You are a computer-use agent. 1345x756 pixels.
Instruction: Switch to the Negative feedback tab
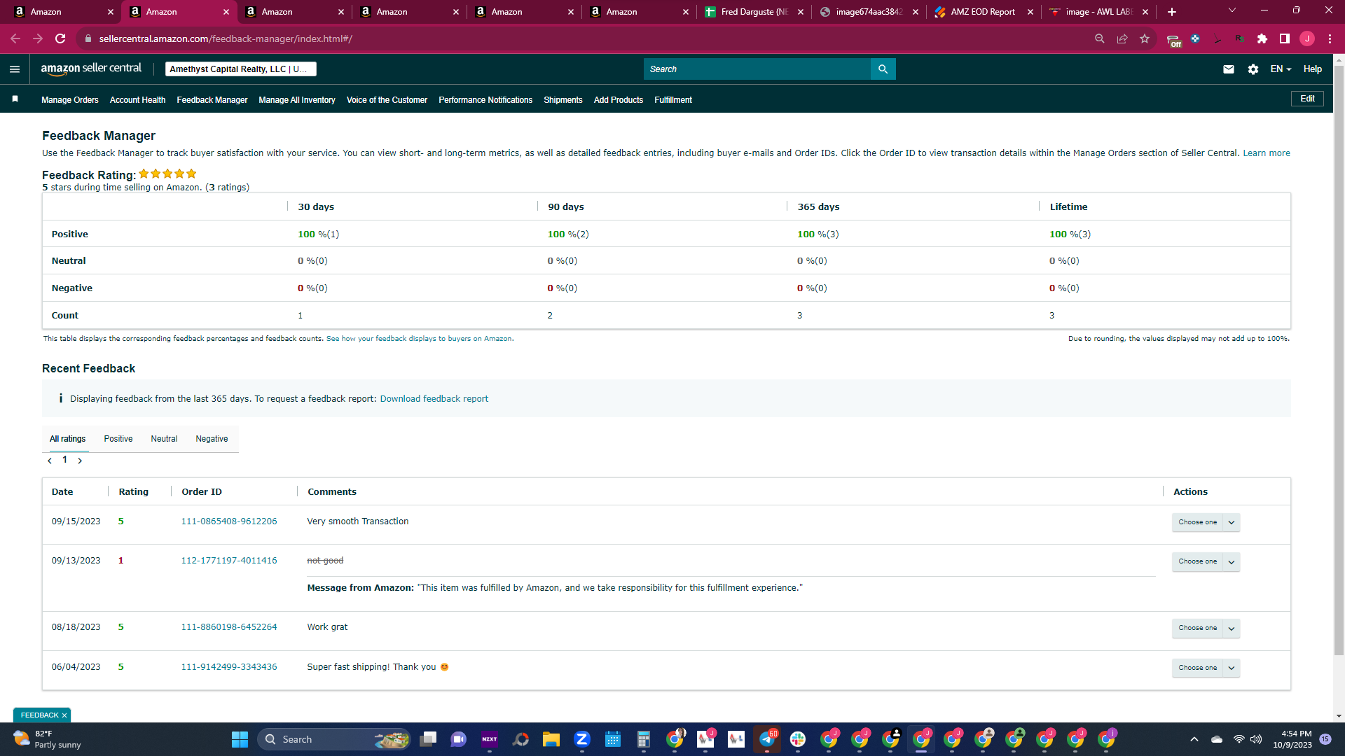[212, 439]
